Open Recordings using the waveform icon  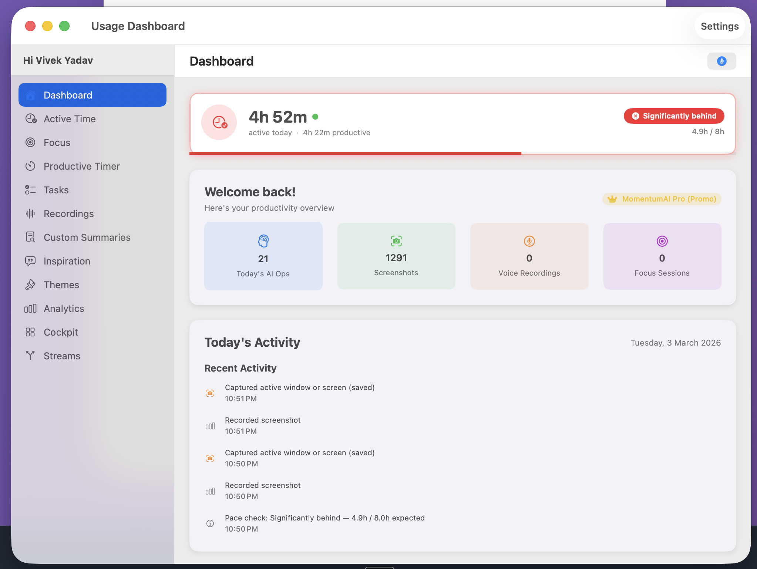(31, 213)
